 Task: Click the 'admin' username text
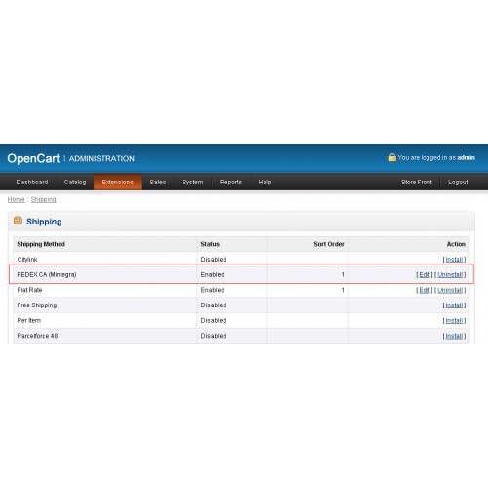coord(466,158)
